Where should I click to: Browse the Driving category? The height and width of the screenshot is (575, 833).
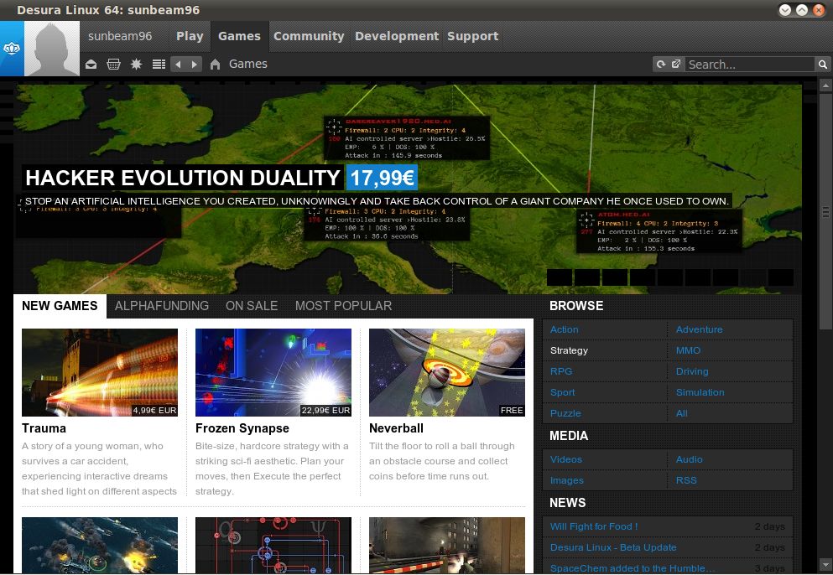pyautogui.click(x=692, y=371)
